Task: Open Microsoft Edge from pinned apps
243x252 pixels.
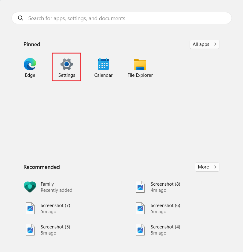Action: tap(30, 64)
